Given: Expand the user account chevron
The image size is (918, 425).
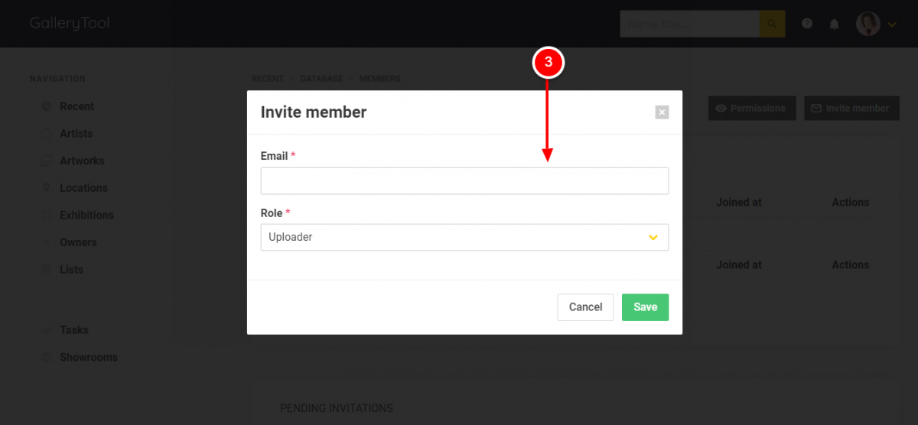Looking at the screenshot, I should 892,24.
